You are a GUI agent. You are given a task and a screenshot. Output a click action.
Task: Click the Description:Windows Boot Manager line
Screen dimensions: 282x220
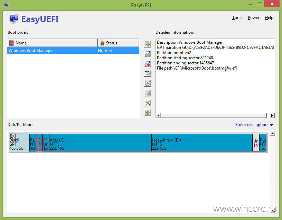coord(190,42)
